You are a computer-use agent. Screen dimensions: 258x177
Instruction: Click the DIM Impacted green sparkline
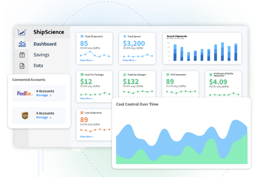(x=181, y=92)
